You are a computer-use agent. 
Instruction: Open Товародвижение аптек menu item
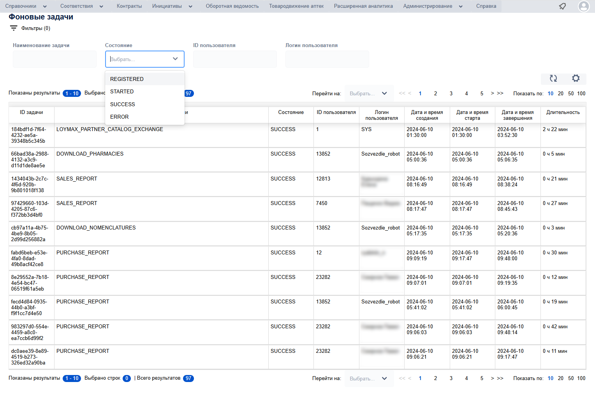point(296,6)
